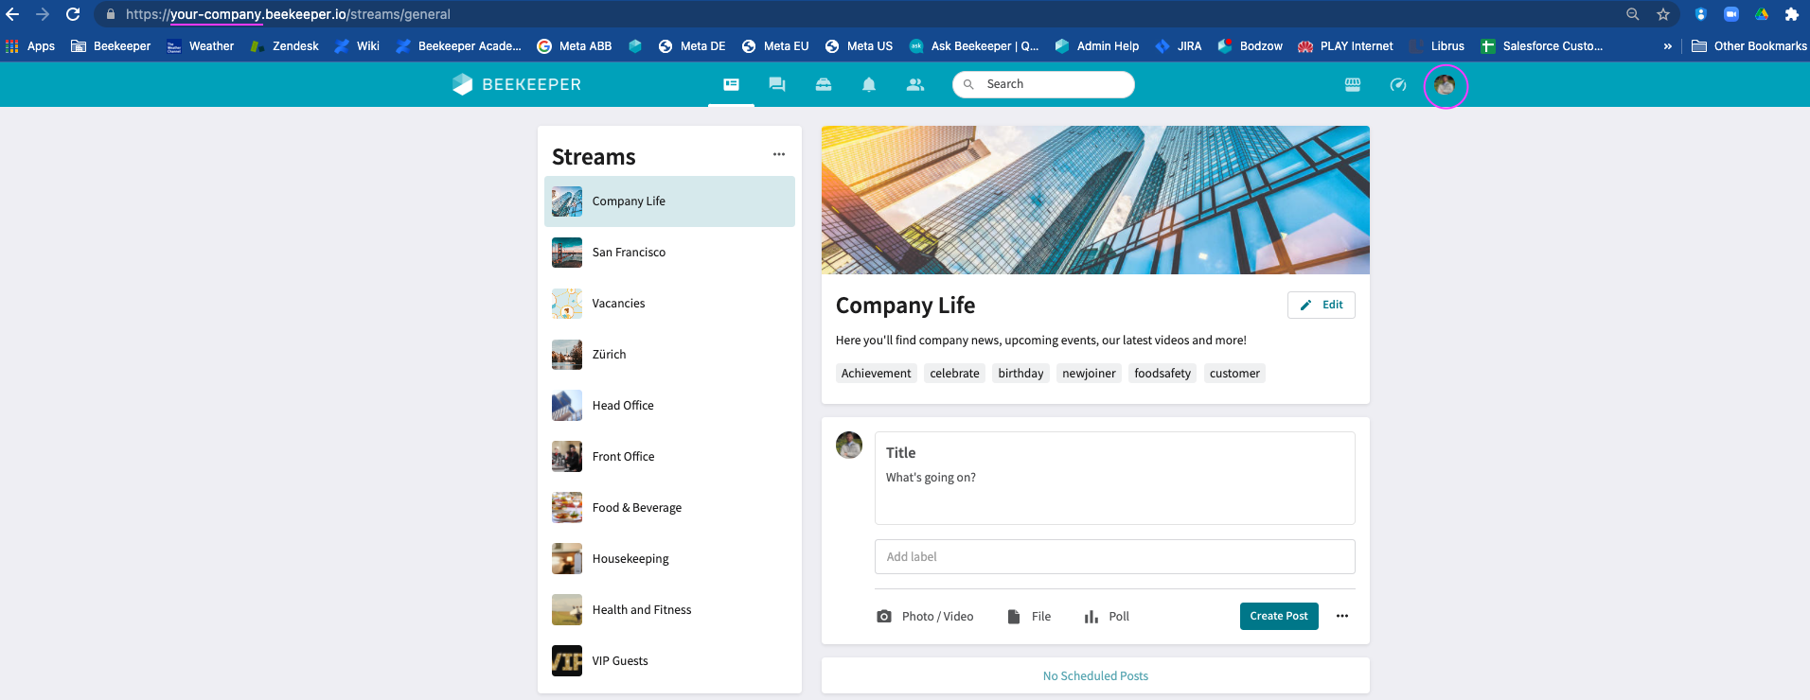Open the Streams feed icon in navbar

tap(731, 84)
